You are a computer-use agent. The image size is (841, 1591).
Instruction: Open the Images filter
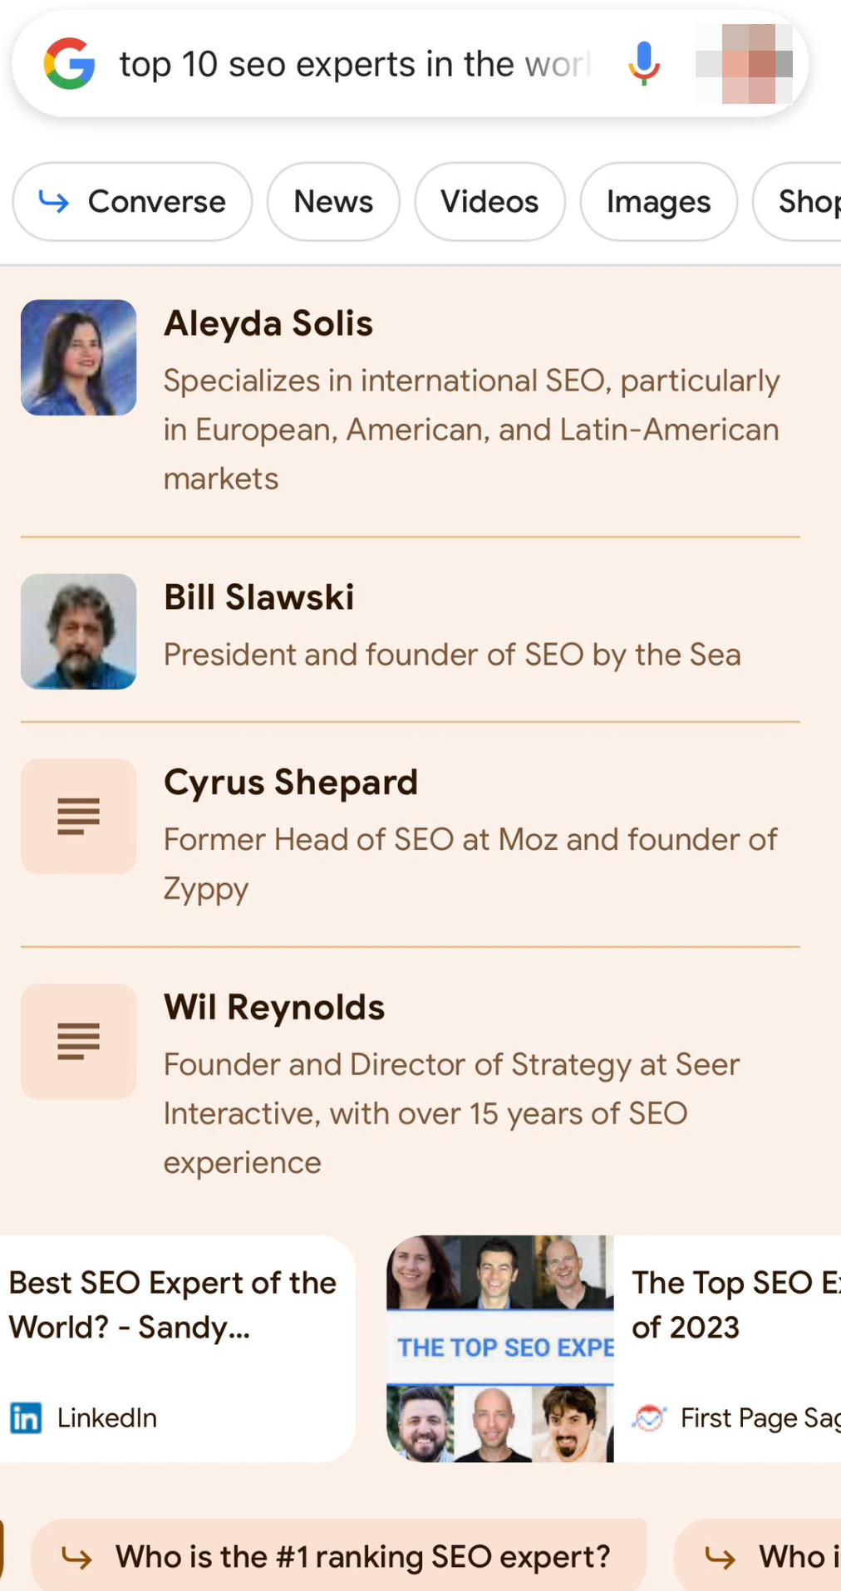(x=658, y=202)
